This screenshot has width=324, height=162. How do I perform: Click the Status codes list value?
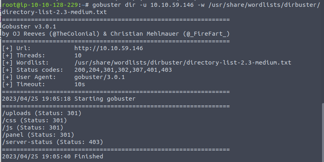(123, 70)
